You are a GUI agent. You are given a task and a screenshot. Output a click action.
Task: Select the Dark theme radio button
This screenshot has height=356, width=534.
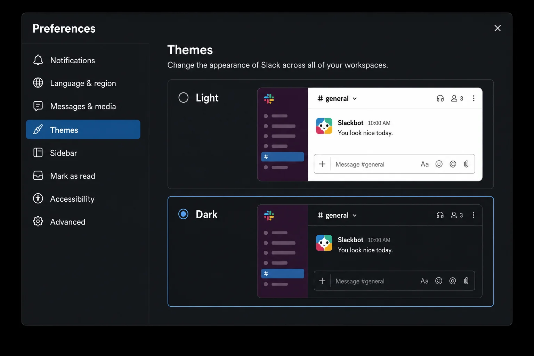(184, 214)
